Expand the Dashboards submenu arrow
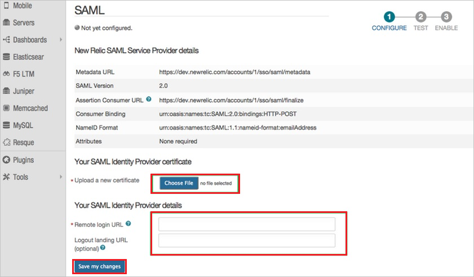The height and width of the screenshot is (277, 474). point(61,39)
